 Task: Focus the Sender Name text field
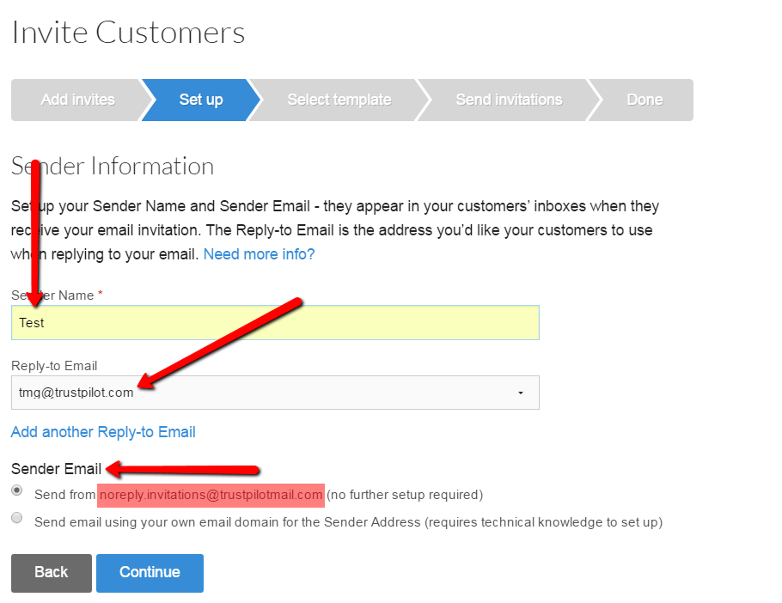(x=275, y=322)
